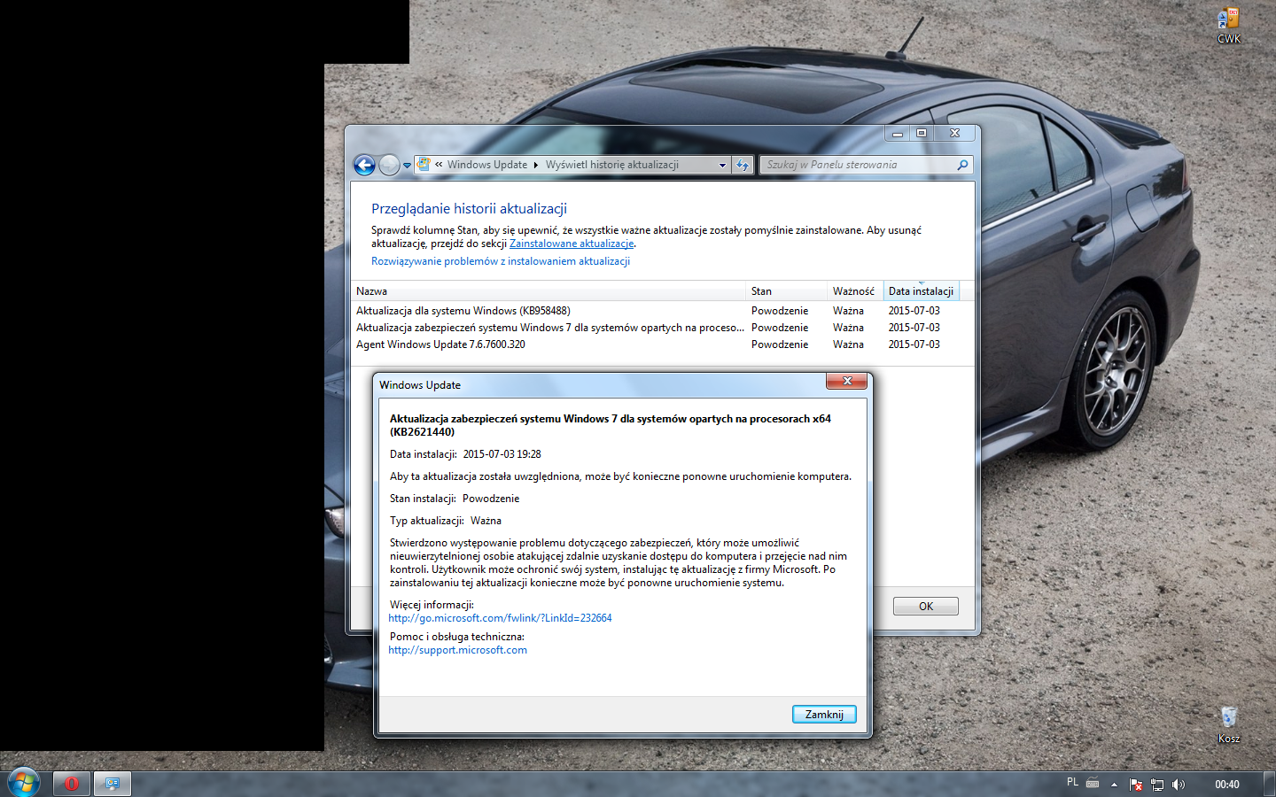Open the recent pages dropdown beside Forward
The image size is (1276, 797).
407,165
